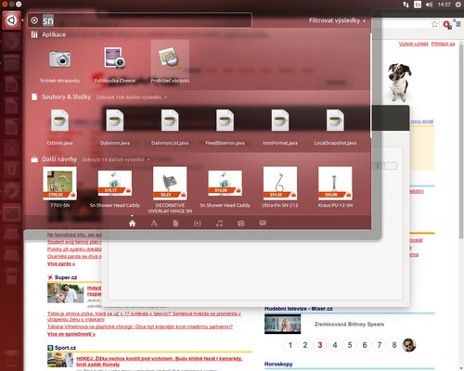Open Prohlížeč obrázků image viewer
This screenshot has height=371, width=464.
click(x=170, y=63)
